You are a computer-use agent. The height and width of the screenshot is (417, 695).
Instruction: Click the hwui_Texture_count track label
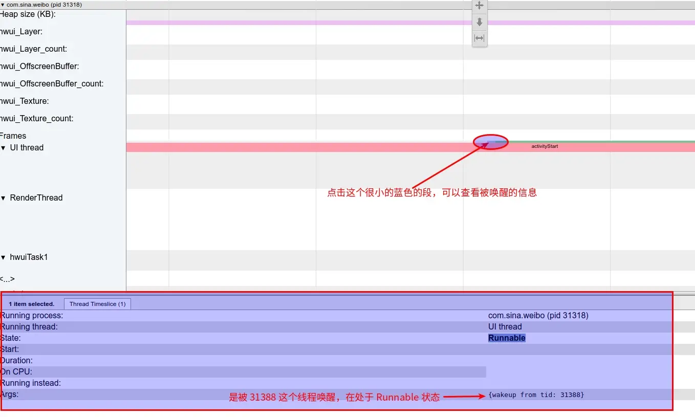pos(37,118)
